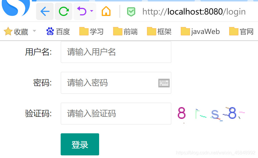
Task: Expand the 收藏 dropdown arrow
Action: (x=34, y=31)
